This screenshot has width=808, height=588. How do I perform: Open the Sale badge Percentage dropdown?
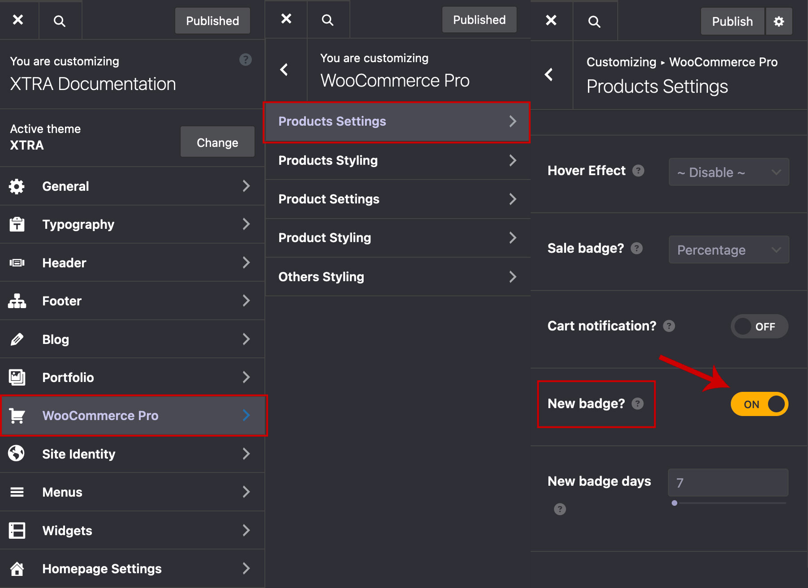(729, 250)
